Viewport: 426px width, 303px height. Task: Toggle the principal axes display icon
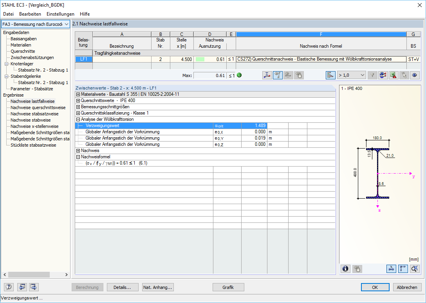tap(403, 269)
